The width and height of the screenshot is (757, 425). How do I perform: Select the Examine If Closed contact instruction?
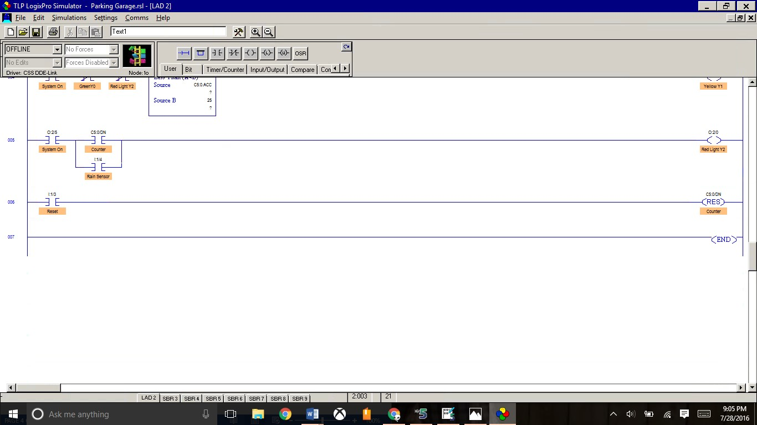click(x=218, y=53)
